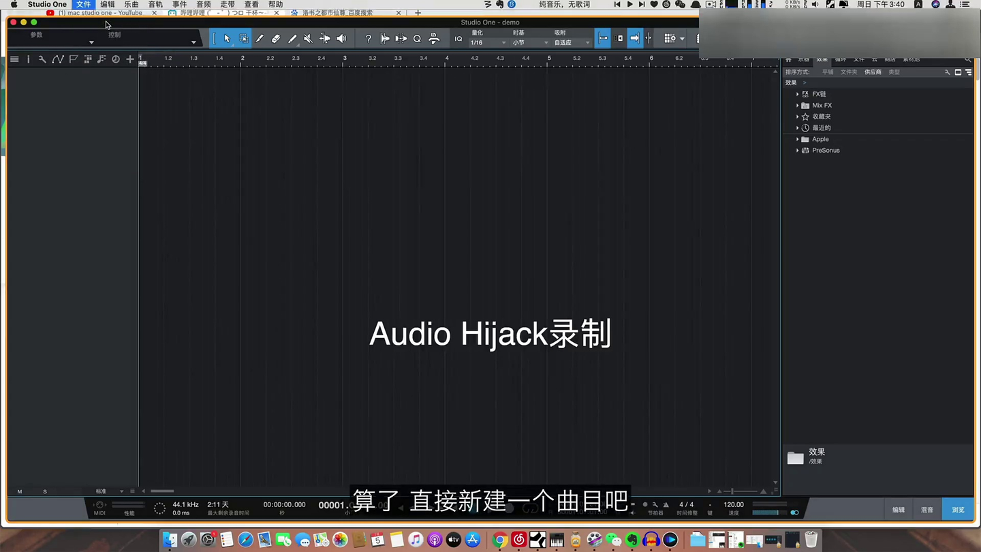Select the Bend tool
This screenshot has height=552, width=981.
(325, 39)
